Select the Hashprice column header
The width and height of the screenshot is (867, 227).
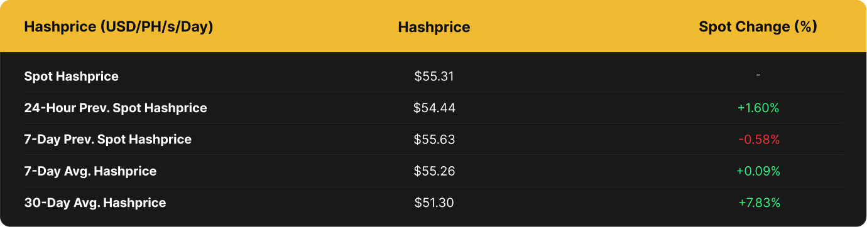point(433,27)
